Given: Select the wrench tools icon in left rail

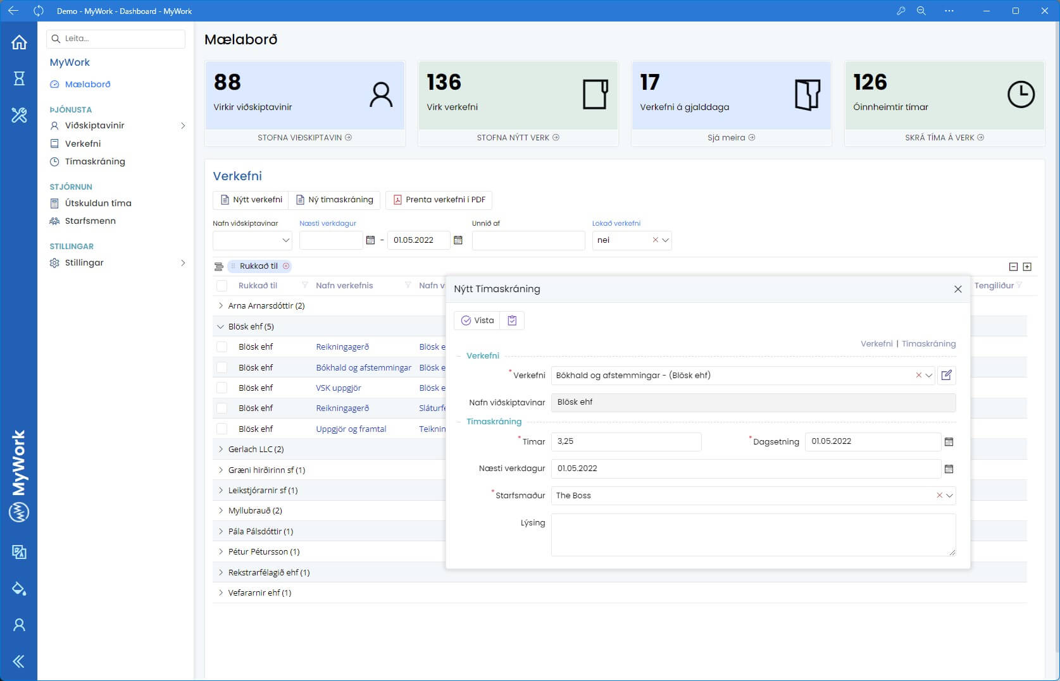Looking at the screenshot, I should [x=19, y=114].
